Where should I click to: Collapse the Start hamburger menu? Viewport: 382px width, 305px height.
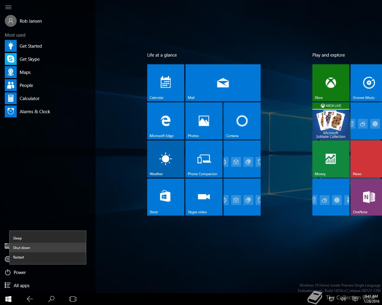coord(8,7)
